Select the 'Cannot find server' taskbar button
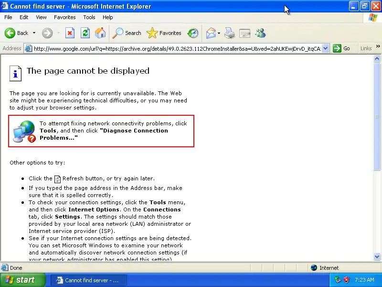The height and width of the screenshot is (287, 382). point(88,280)
